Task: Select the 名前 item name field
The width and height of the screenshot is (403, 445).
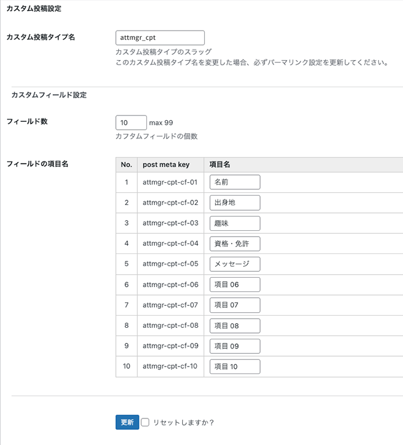Action: pos(235,182)
